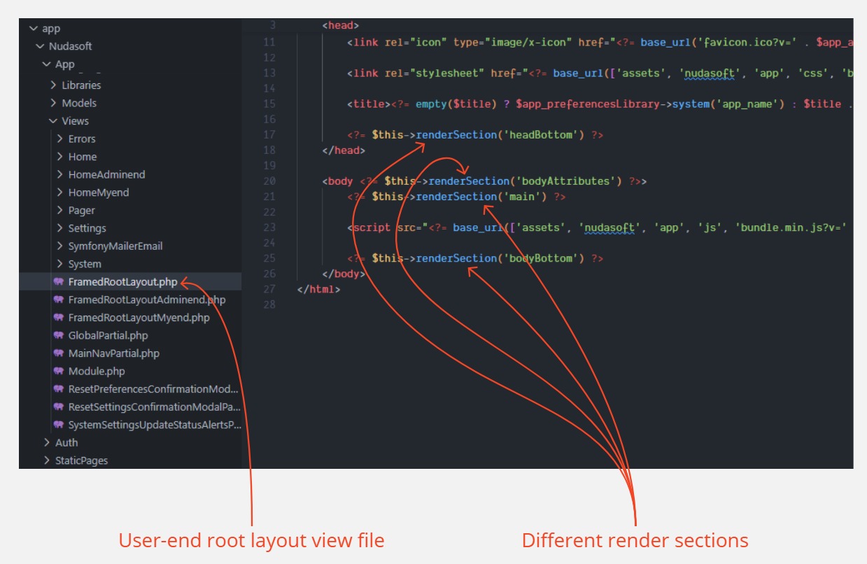Image resolution: width=867 pixels, height=564 pixels.
Task: Click 'headBottom' string in code
Action: point(540,134)
